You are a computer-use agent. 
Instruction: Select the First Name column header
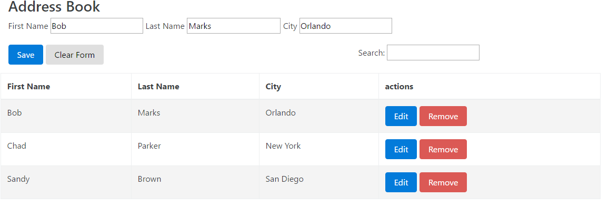coord(66,87)
